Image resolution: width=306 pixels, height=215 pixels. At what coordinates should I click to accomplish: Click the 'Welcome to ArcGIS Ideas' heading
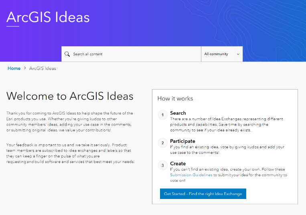pyautogui.click(x=70, y=96)
